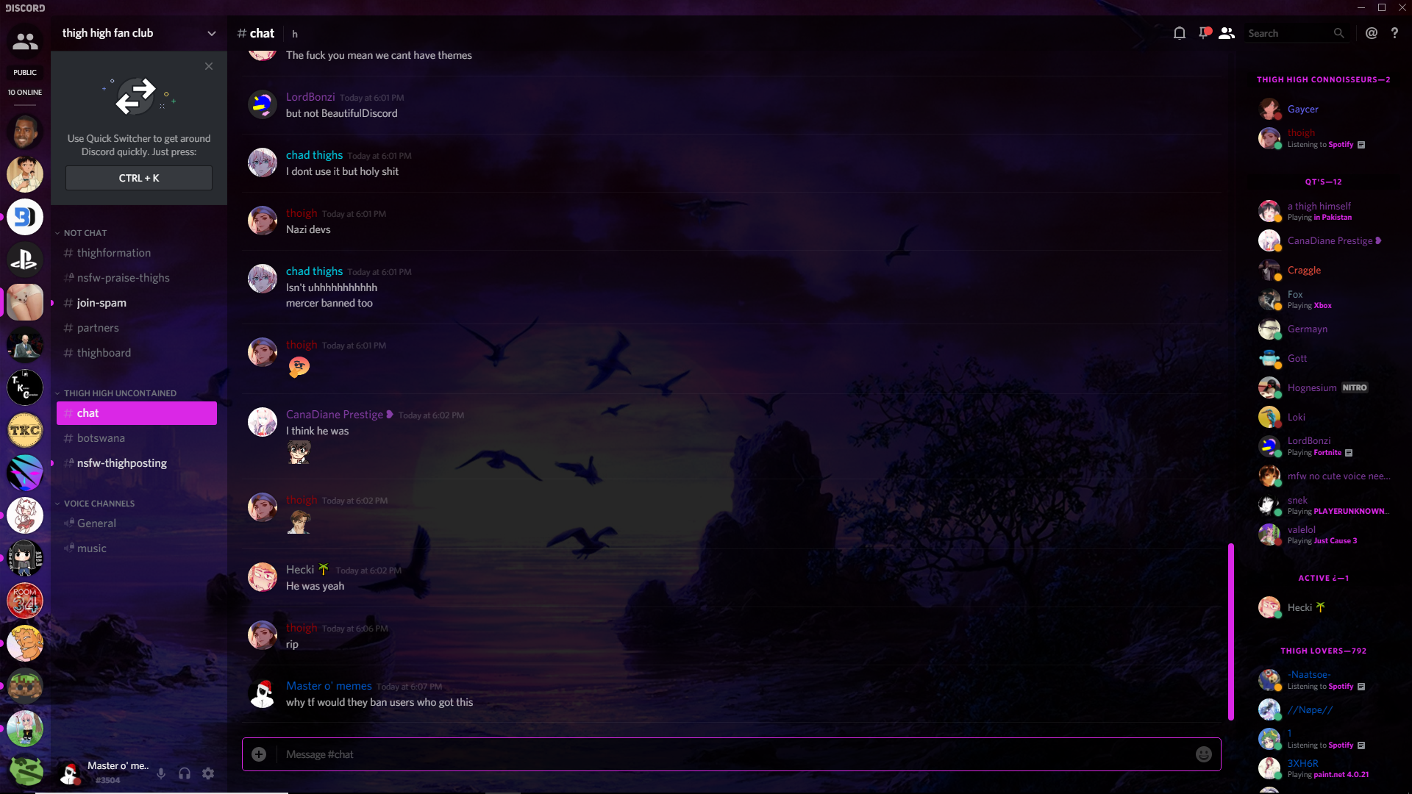Click the chat messages scrollbar
1412x794 pixels.
pos(1230,632)
